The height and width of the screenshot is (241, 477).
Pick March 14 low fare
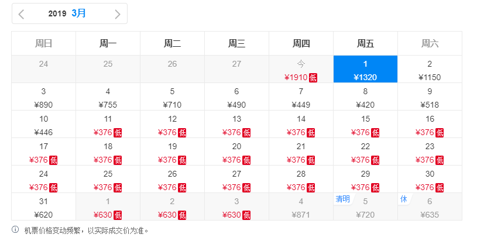[301, 124]
